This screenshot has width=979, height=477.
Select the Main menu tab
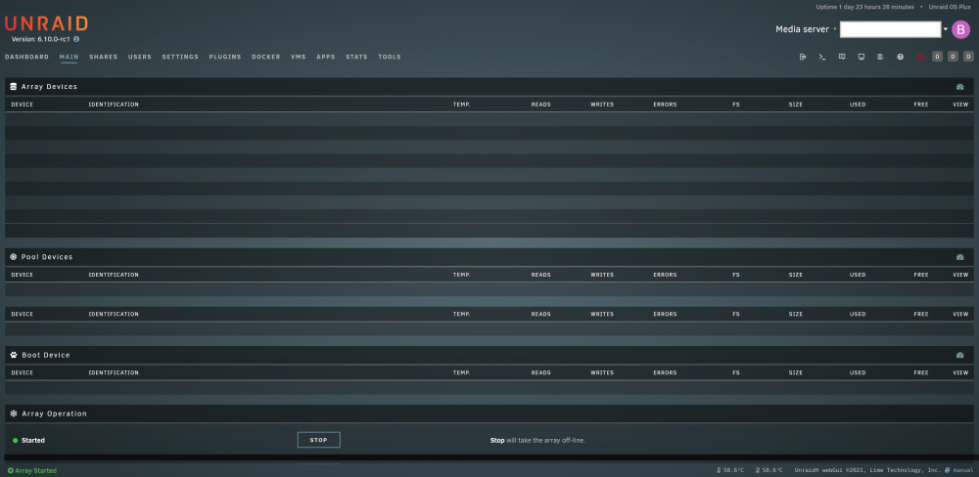coord(69,57)
